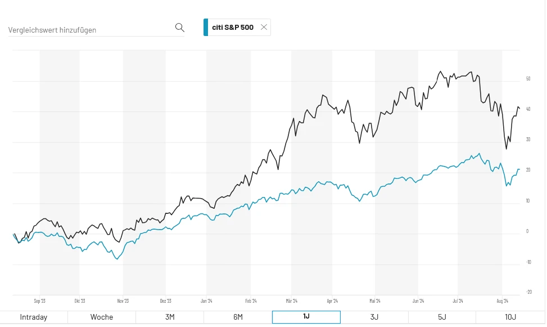Image resolution: width=547 pixels, height=327 pixels.
Task: Switch to the Woche timeframe
Action: click(x=101, y=317)
